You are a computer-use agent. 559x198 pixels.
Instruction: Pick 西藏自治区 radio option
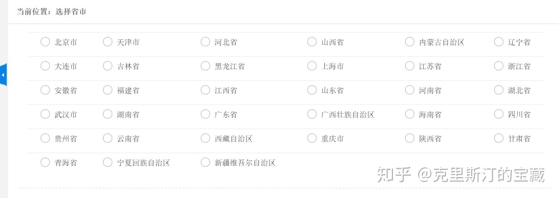tap(205, 138)
